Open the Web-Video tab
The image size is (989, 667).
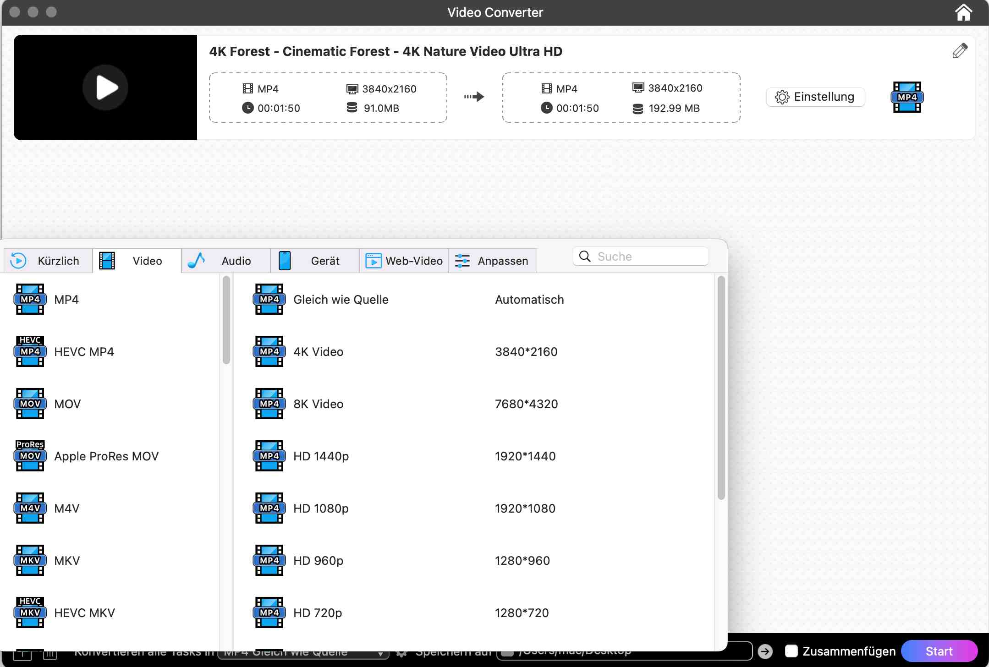point(403,261)
